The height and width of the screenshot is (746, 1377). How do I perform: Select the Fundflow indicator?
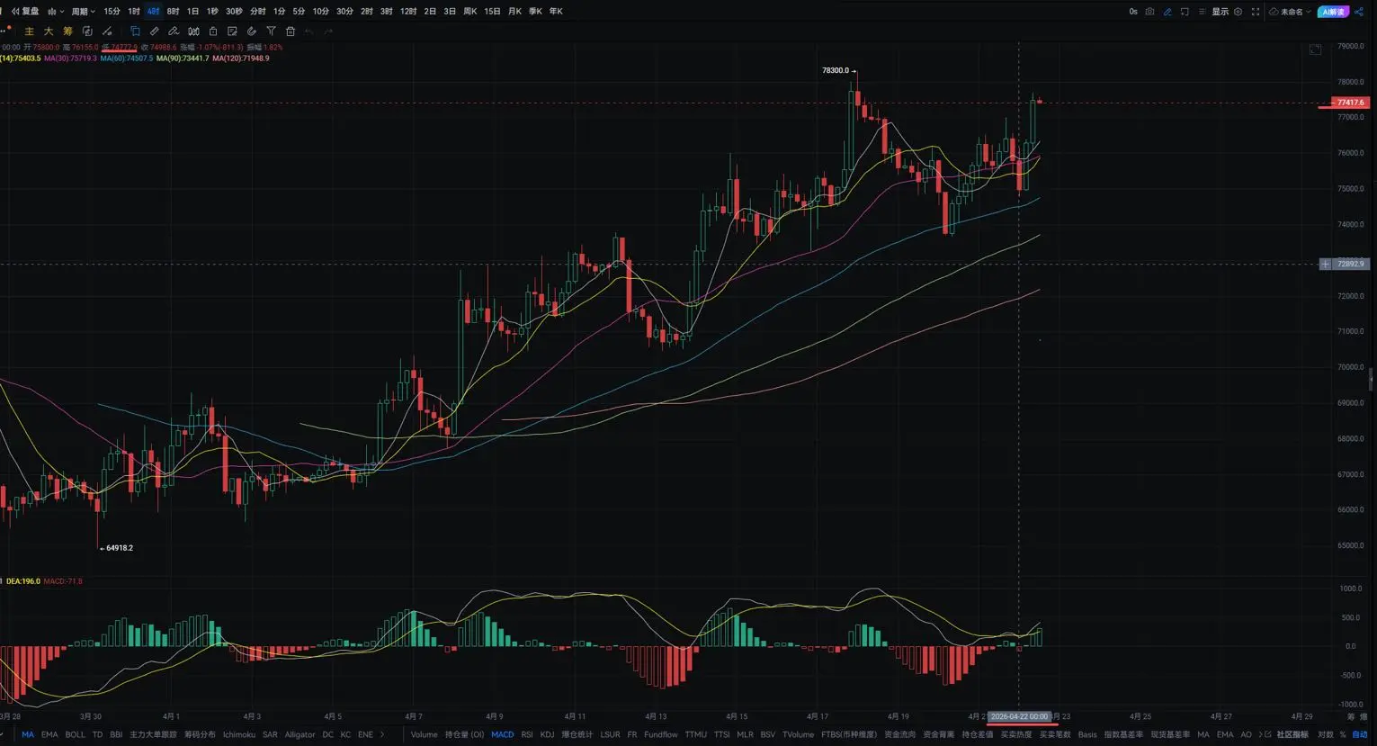coord(661,734)
